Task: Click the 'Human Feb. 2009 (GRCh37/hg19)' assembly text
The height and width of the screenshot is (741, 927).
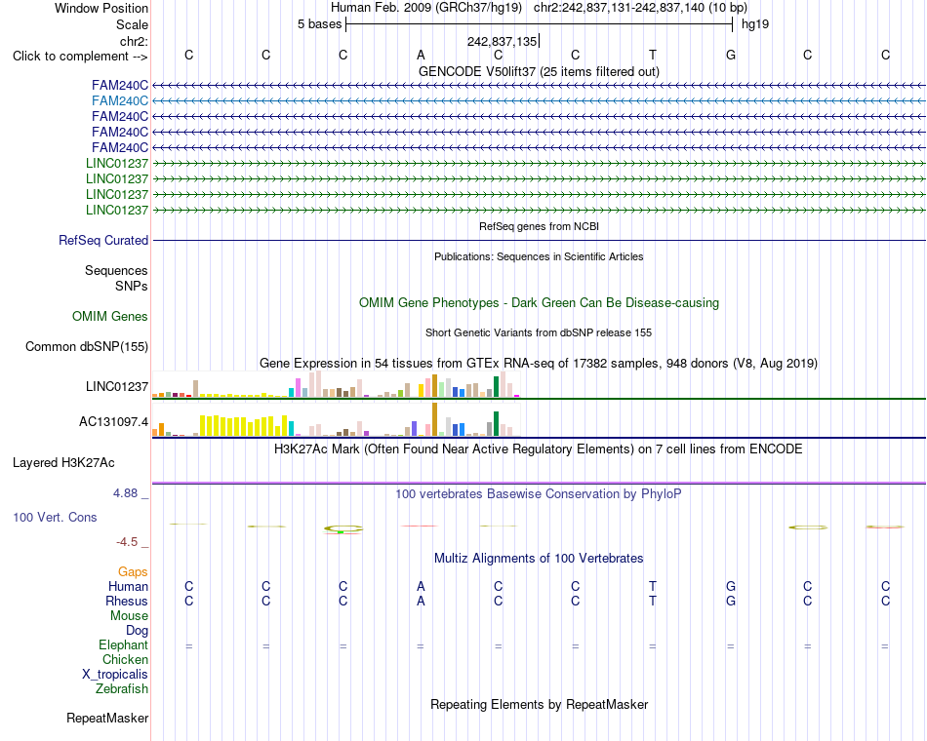Action: [x=426, y=8]
